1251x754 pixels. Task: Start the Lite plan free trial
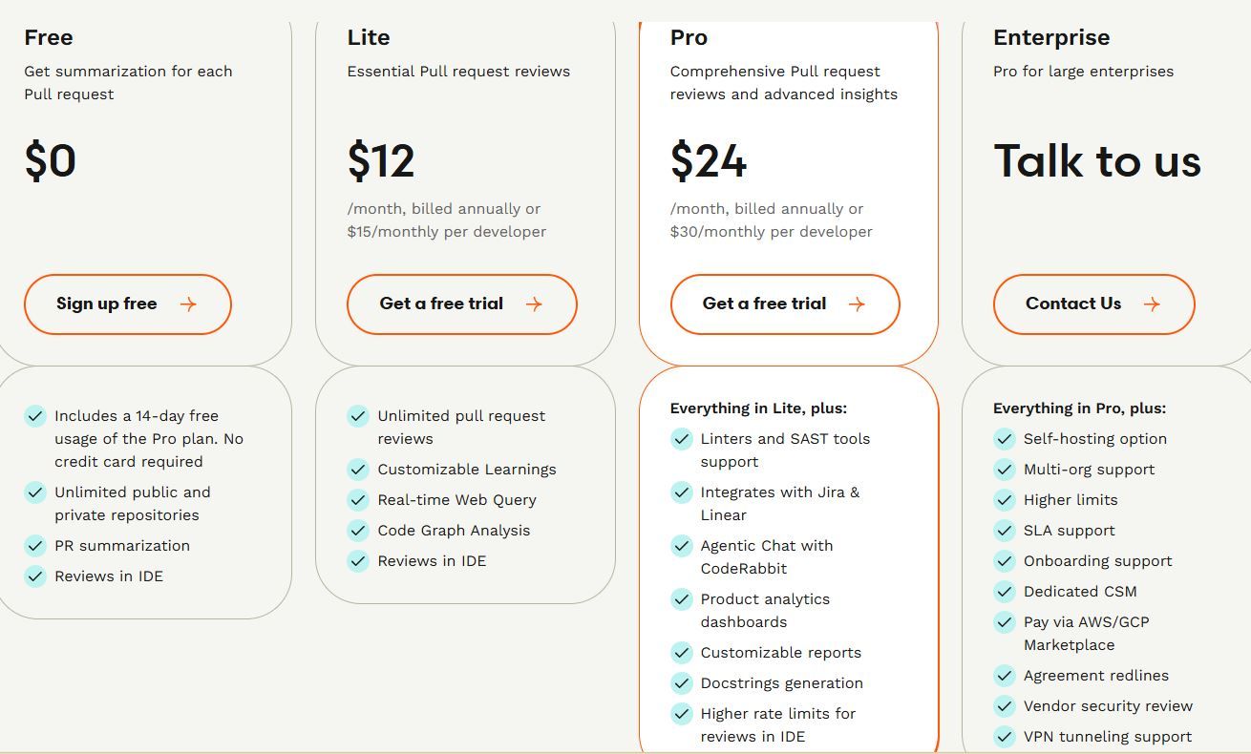[x=462, y=304]
